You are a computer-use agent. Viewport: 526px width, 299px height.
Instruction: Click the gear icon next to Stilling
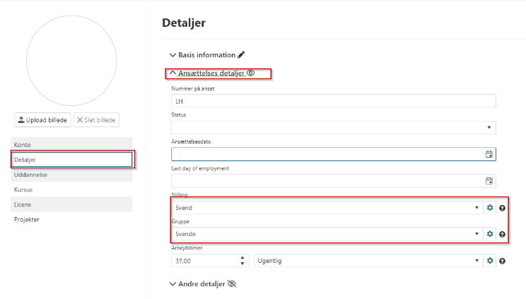point(489,208)
